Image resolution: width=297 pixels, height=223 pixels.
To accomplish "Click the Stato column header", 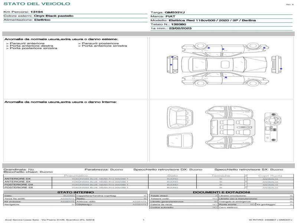I will [x=172, y=176].
